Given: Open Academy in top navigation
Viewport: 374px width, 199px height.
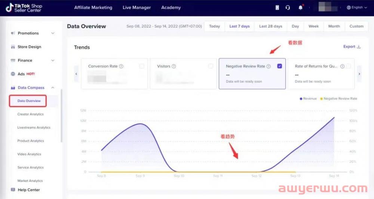Looking at the screenshot, I should (171, 7).
